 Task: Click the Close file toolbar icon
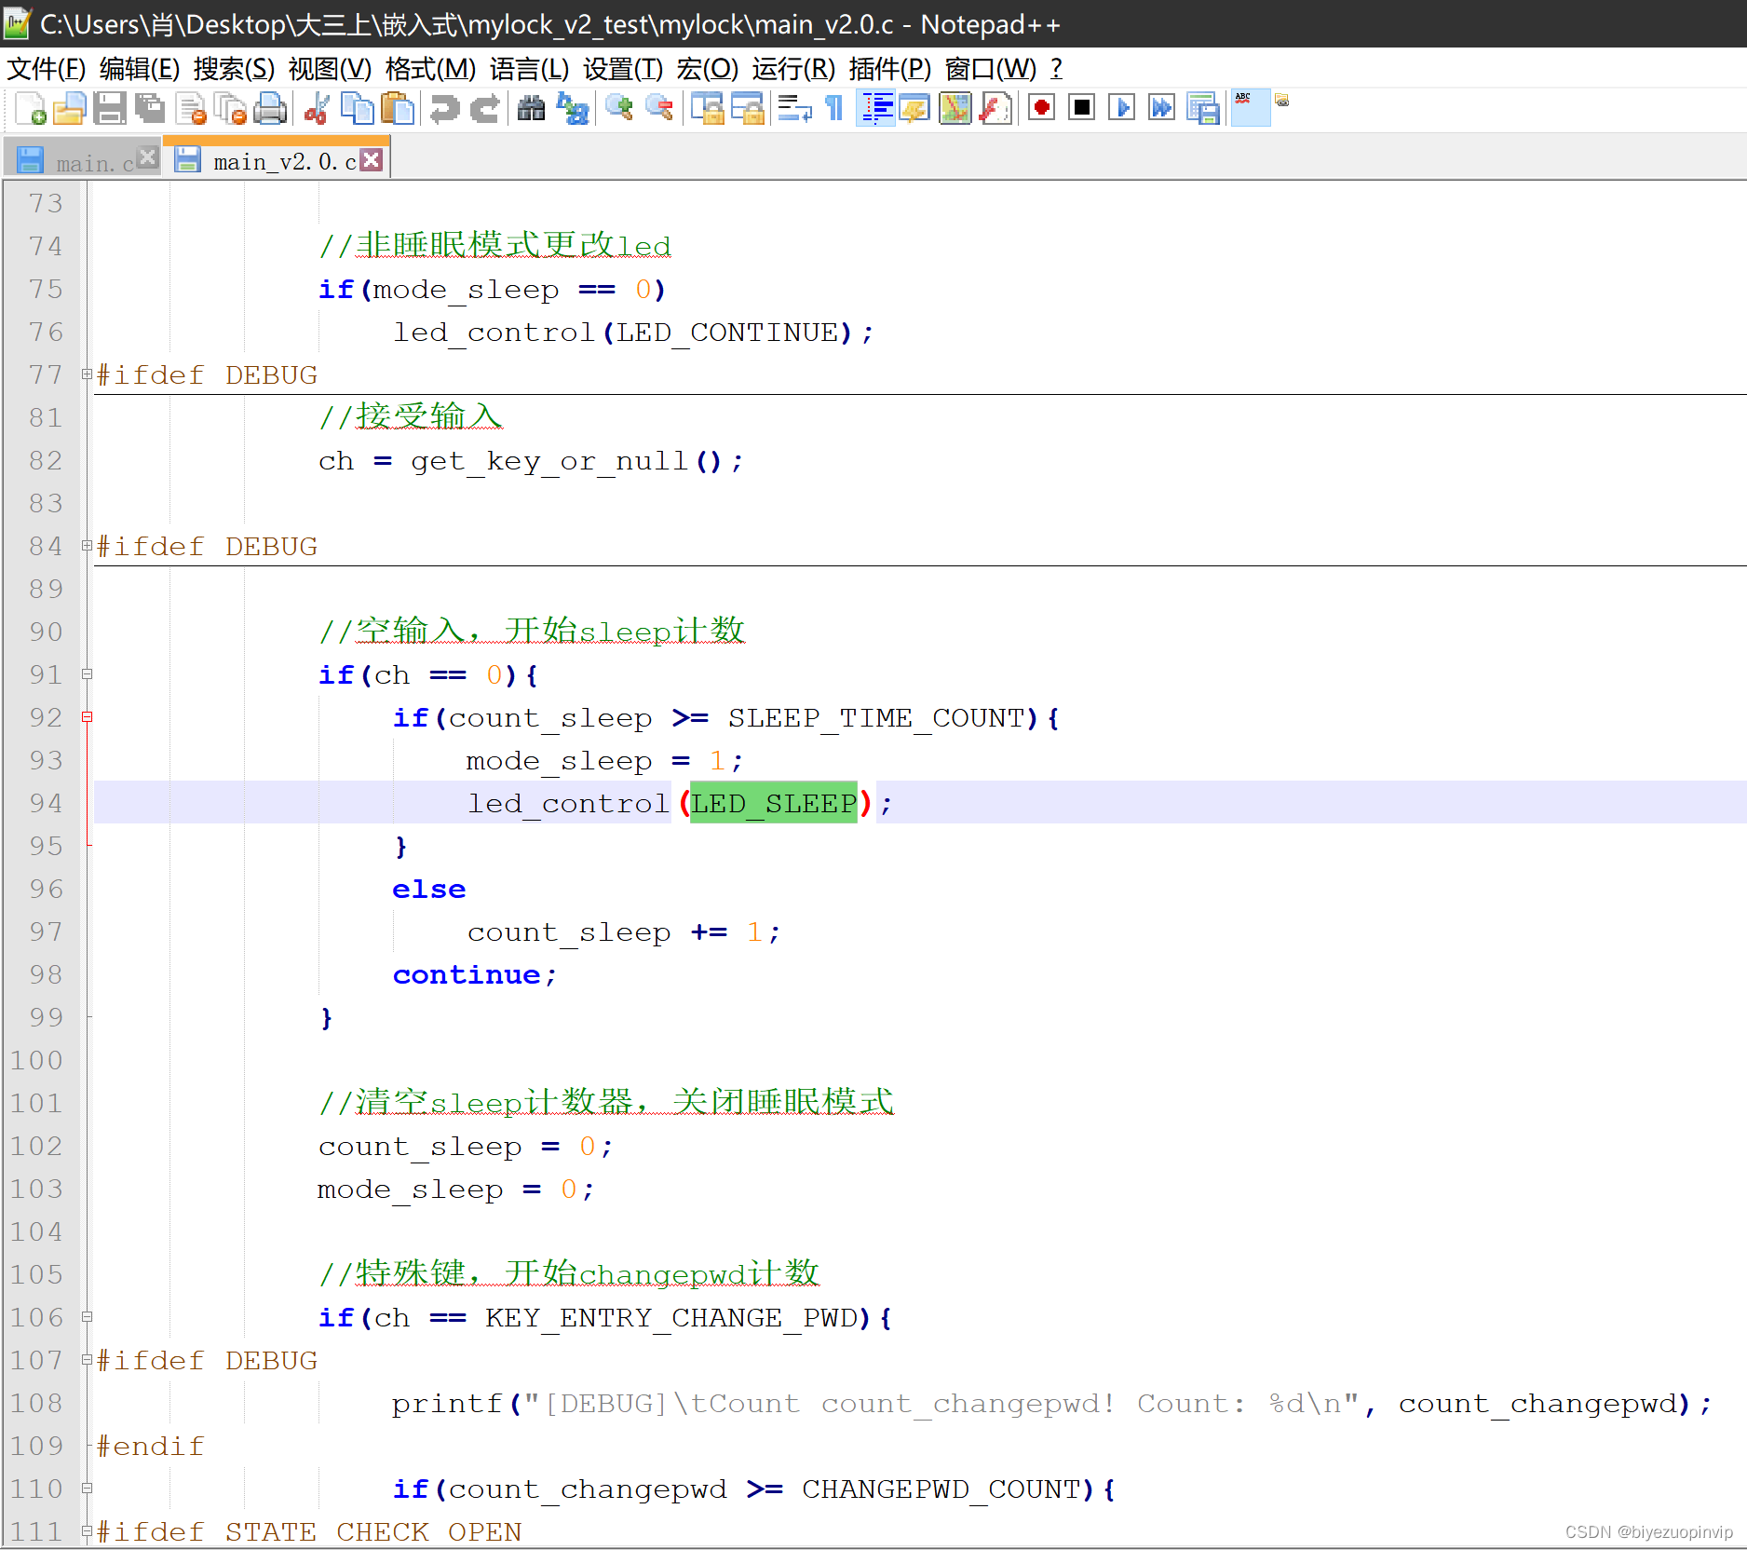coord(191,109)
